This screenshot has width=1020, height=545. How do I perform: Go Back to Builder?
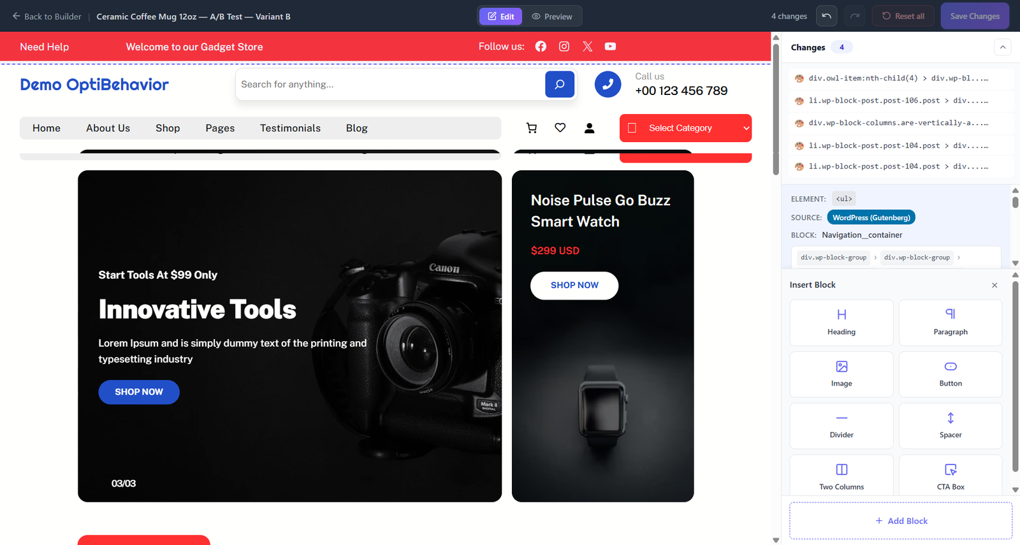tap(47, 17)
